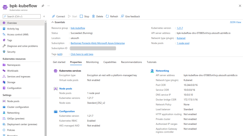Open Policies in sidebar
The width and height of the screenshot is (244, 136).
[11, 130]
